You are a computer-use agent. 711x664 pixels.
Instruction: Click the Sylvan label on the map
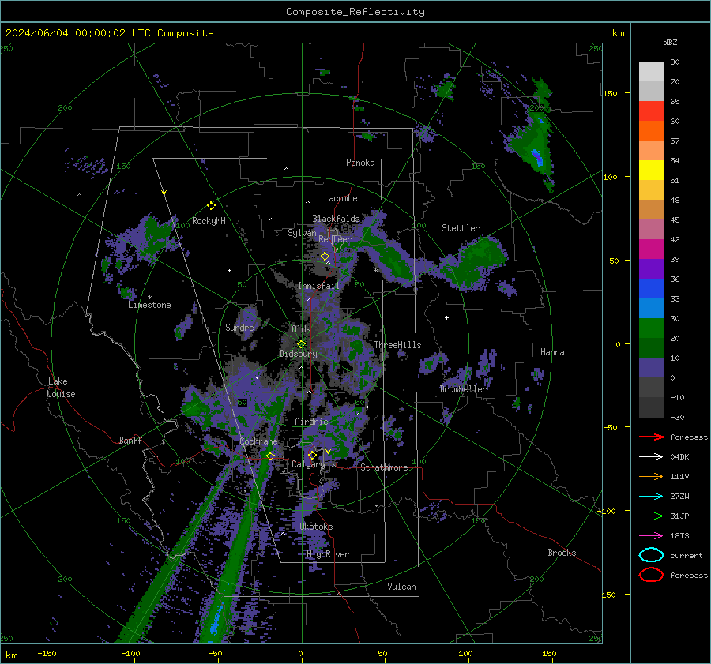(x=302, y=233)
